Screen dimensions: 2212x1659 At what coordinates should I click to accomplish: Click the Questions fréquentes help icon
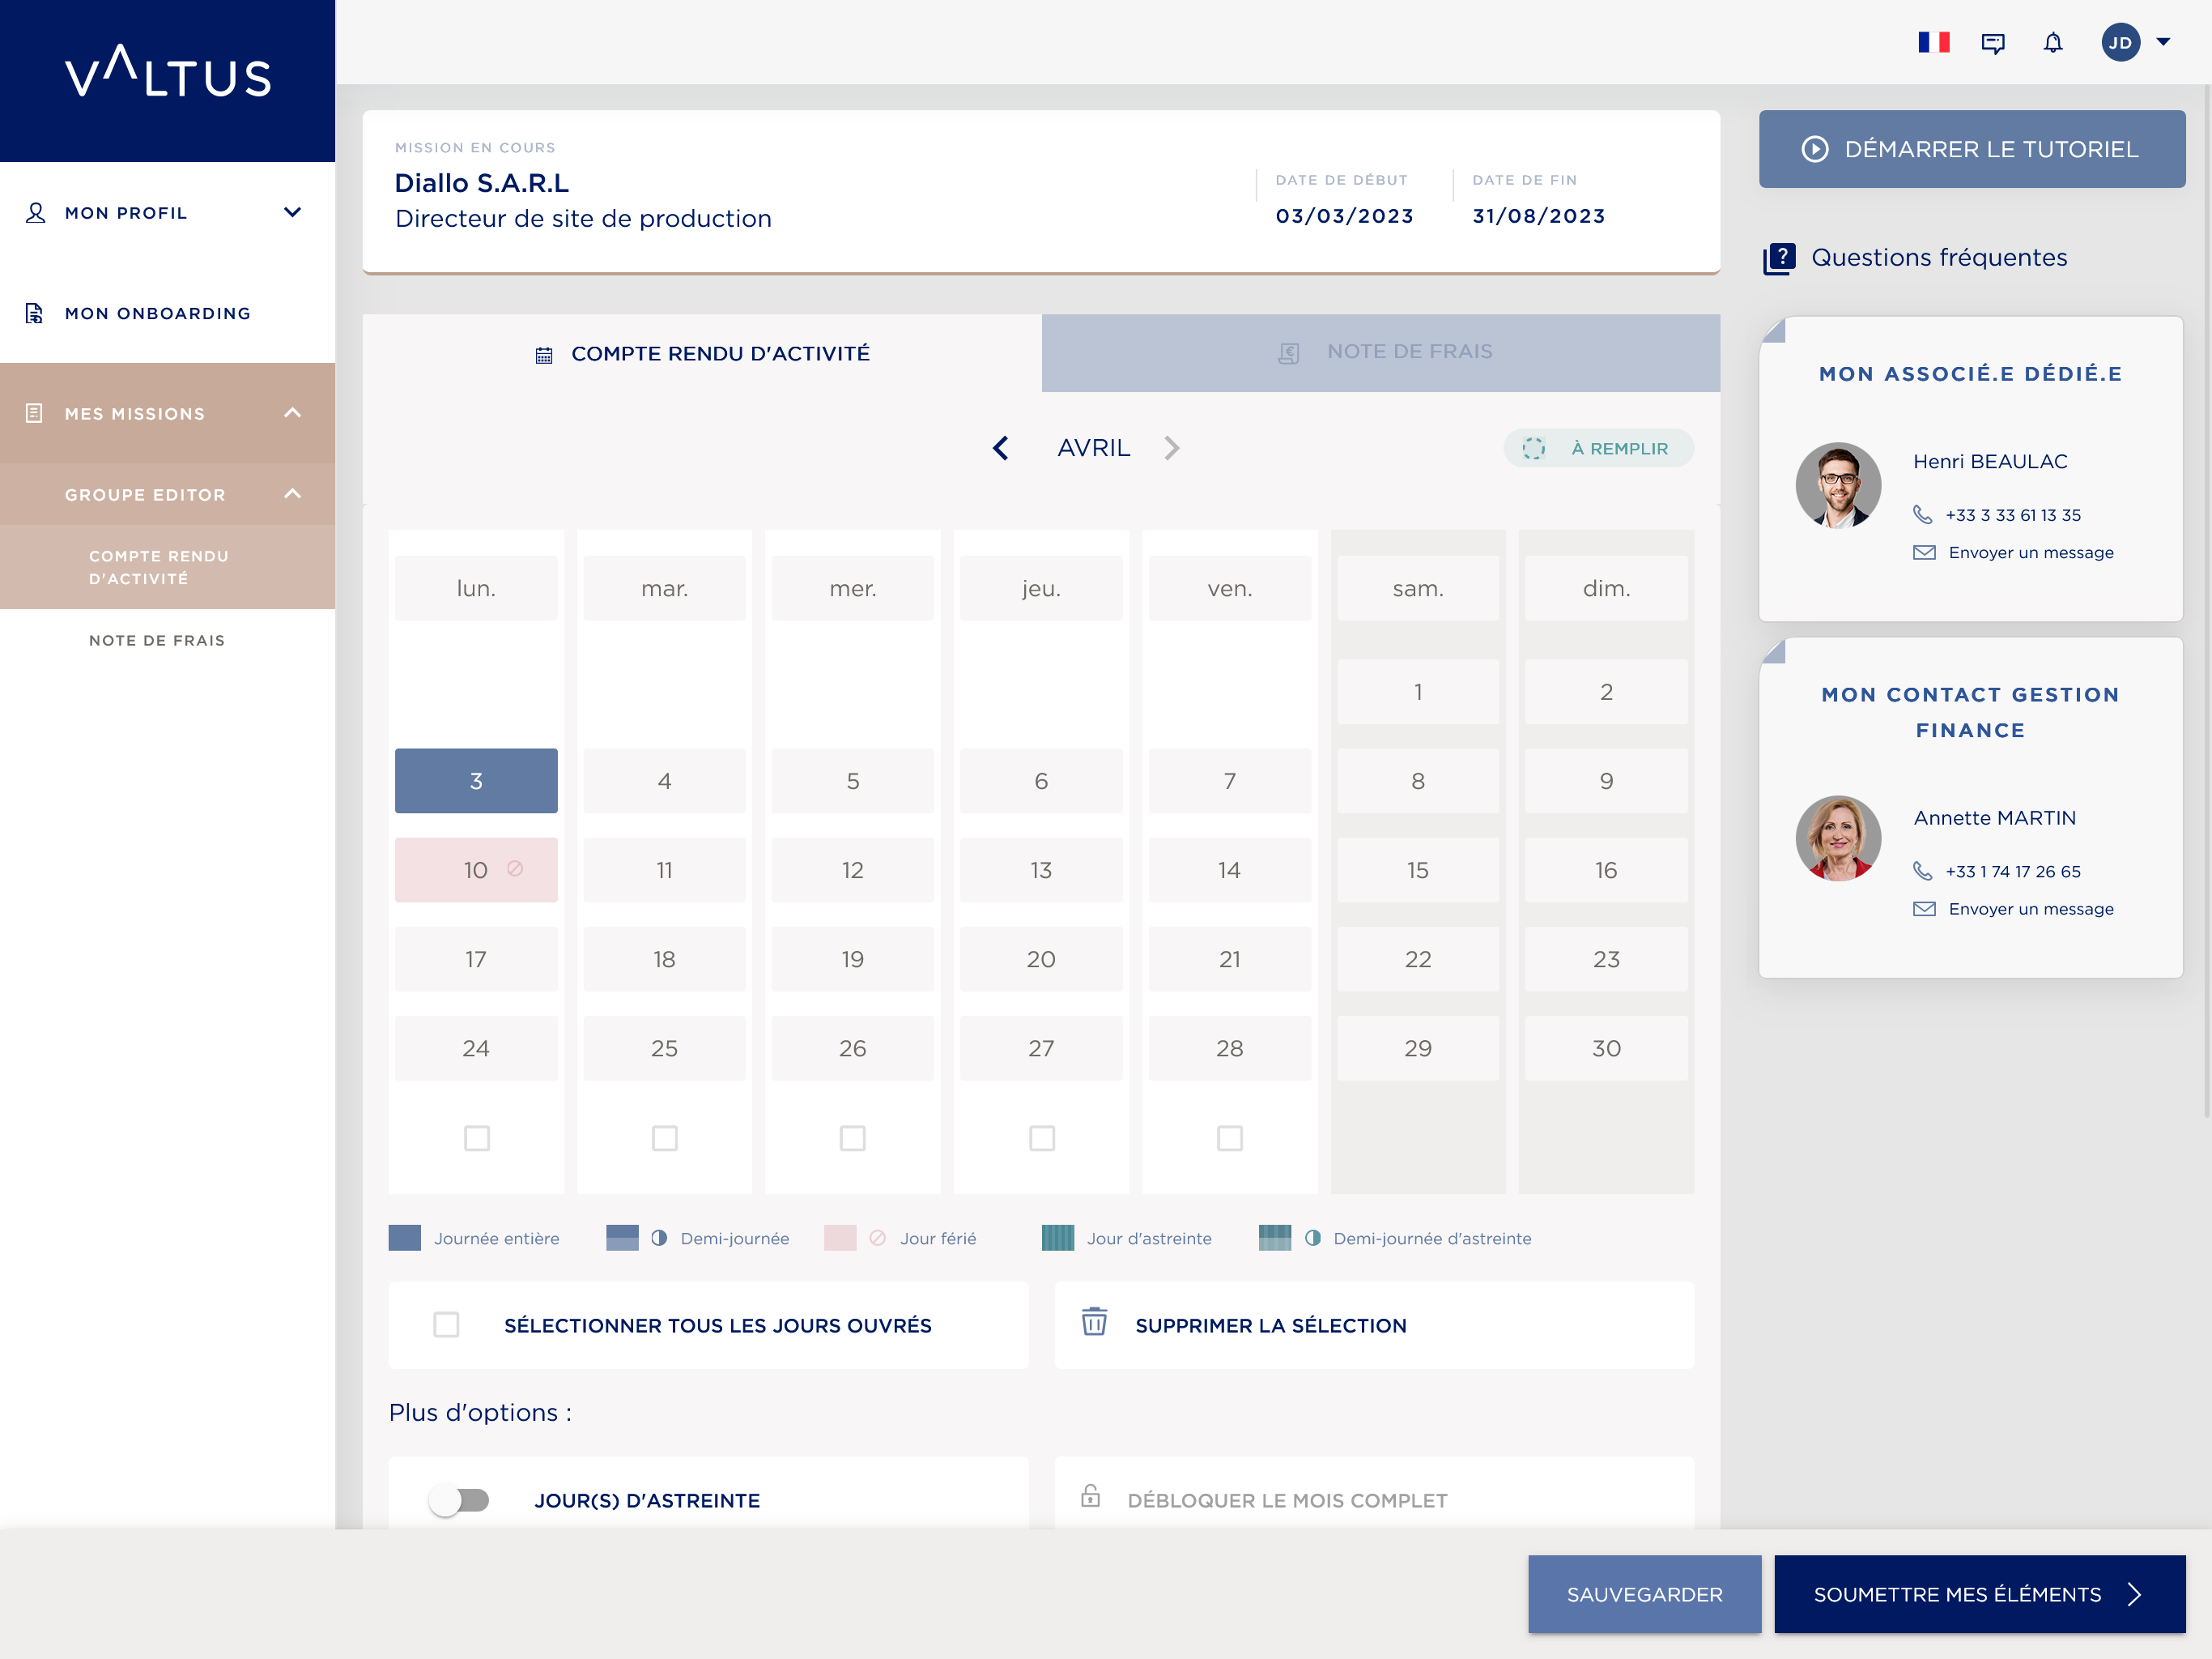pyautogui.click(x=1779, y=258)
